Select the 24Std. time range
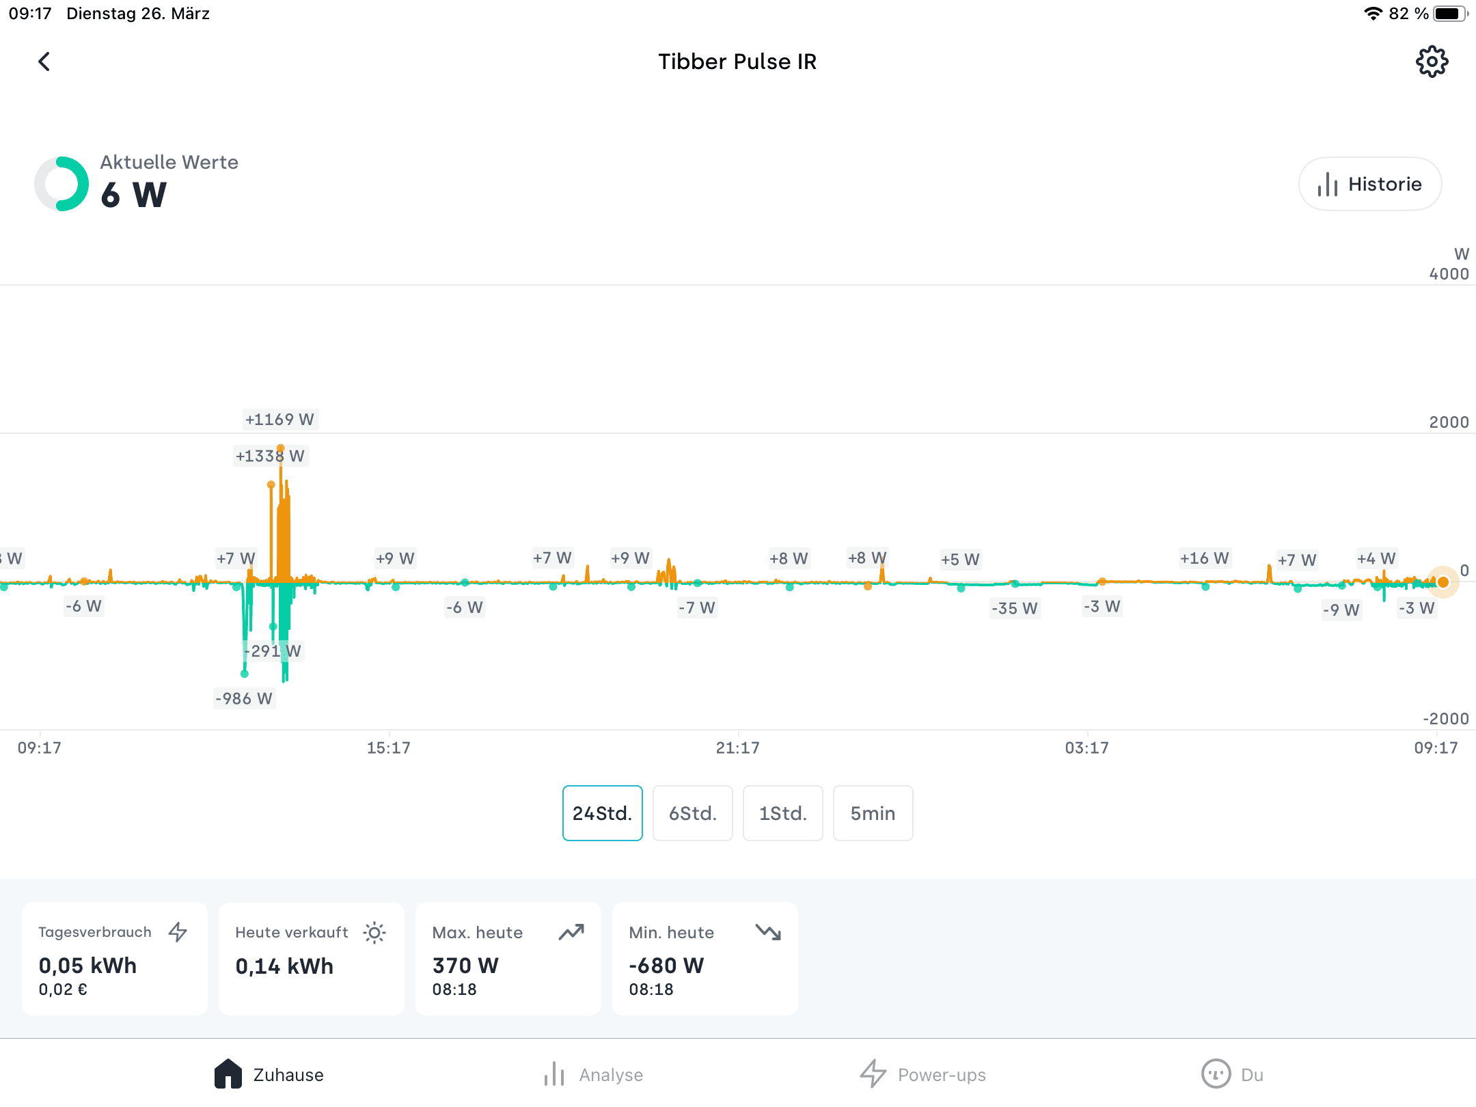Image resolution: width=1476 pixels, height=1107 pixels. point(602,813)
